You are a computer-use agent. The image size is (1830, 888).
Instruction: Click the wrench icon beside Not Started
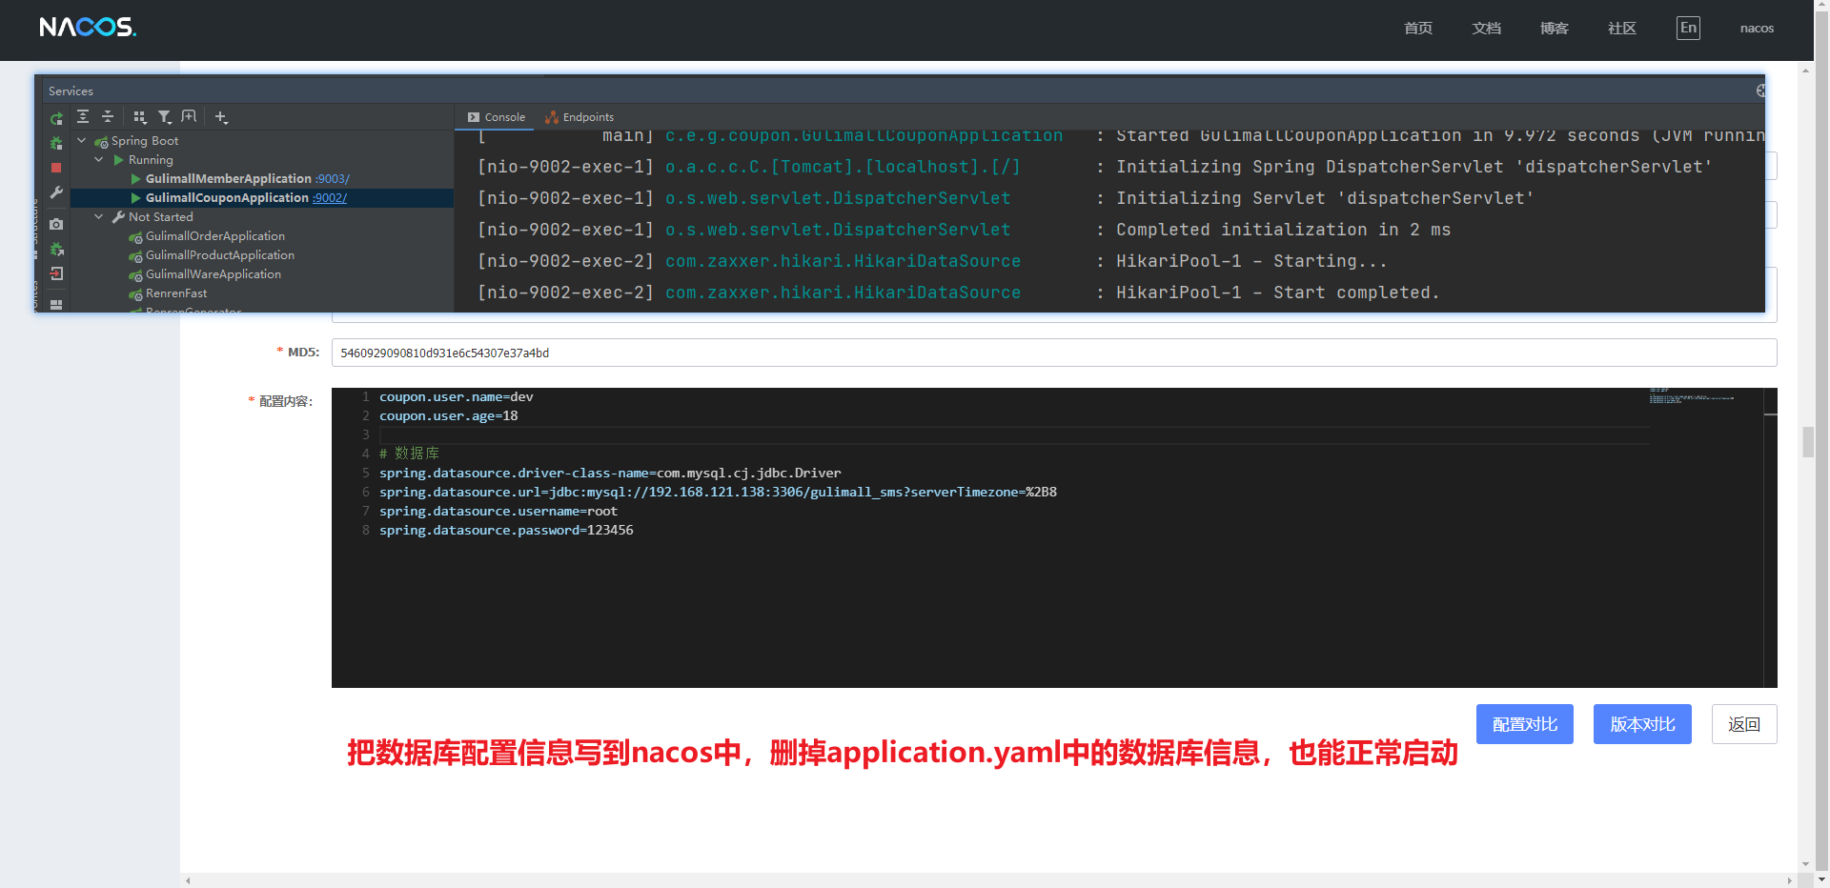tap(118, 217)
